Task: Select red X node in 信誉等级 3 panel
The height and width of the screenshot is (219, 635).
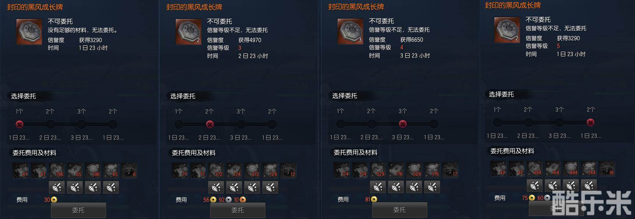Action: 210,124
